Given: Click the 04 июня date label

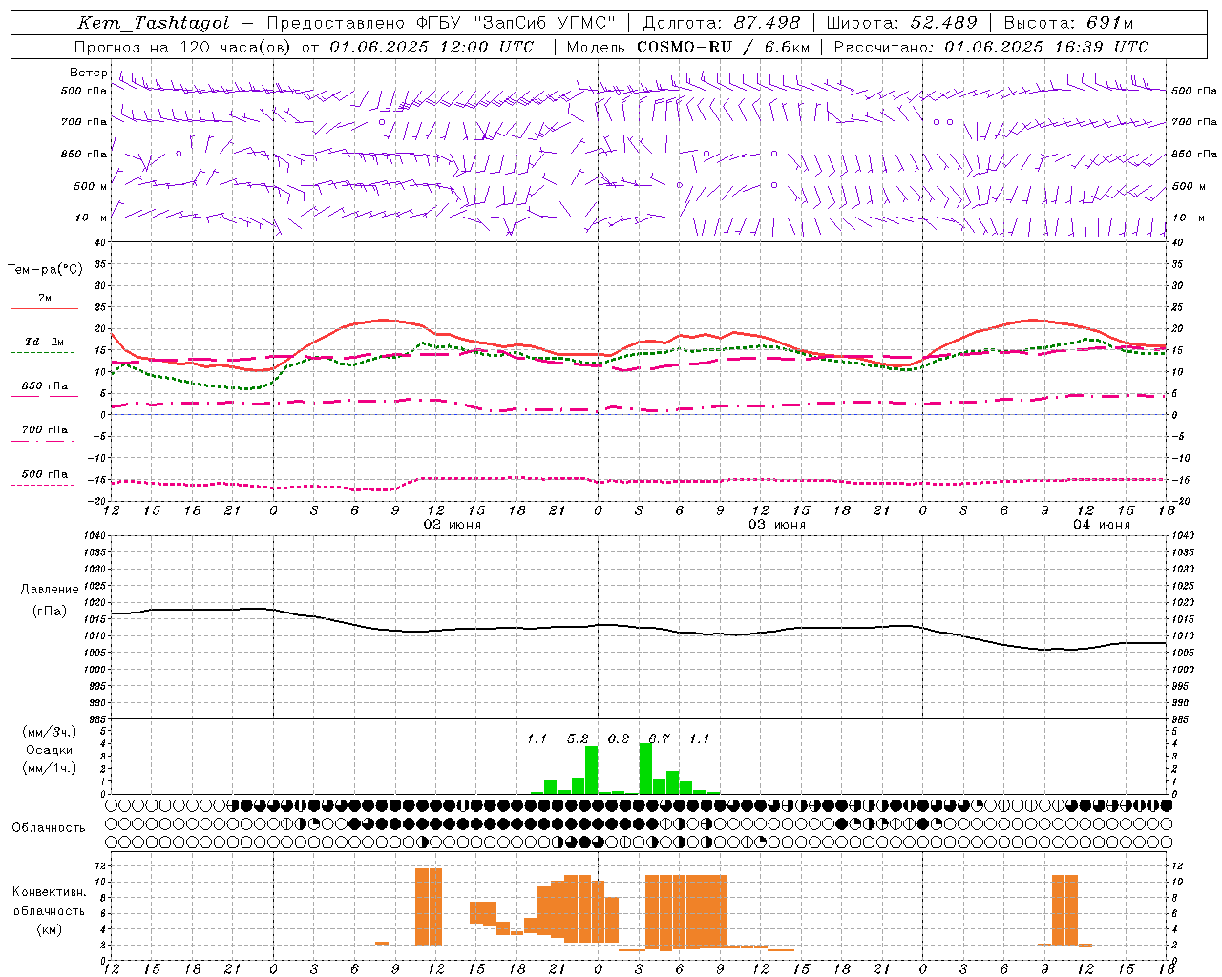Looking at the screenshot, I should click(x=1102, y=525).
